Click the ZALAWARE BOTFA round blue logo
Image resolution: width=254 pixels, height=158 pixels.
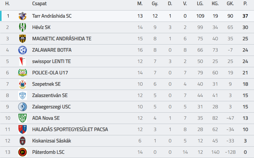tap(22, 50)
